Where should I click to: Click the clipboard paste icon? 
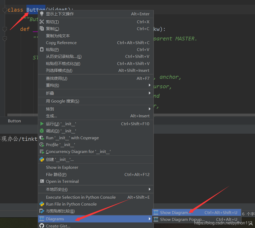point(42,49)
